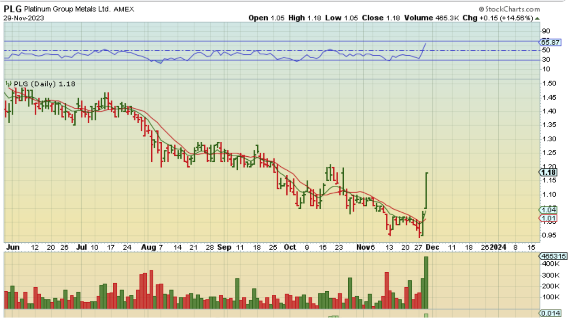Viewport: 572px width, 318px height.
Task: Select the Dec label on the date axis
Action: (433, 247)
